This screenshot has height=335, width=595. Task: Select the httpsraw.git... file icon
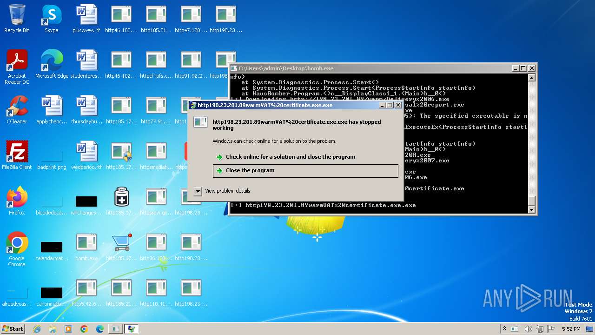click(x=156, y=201)
